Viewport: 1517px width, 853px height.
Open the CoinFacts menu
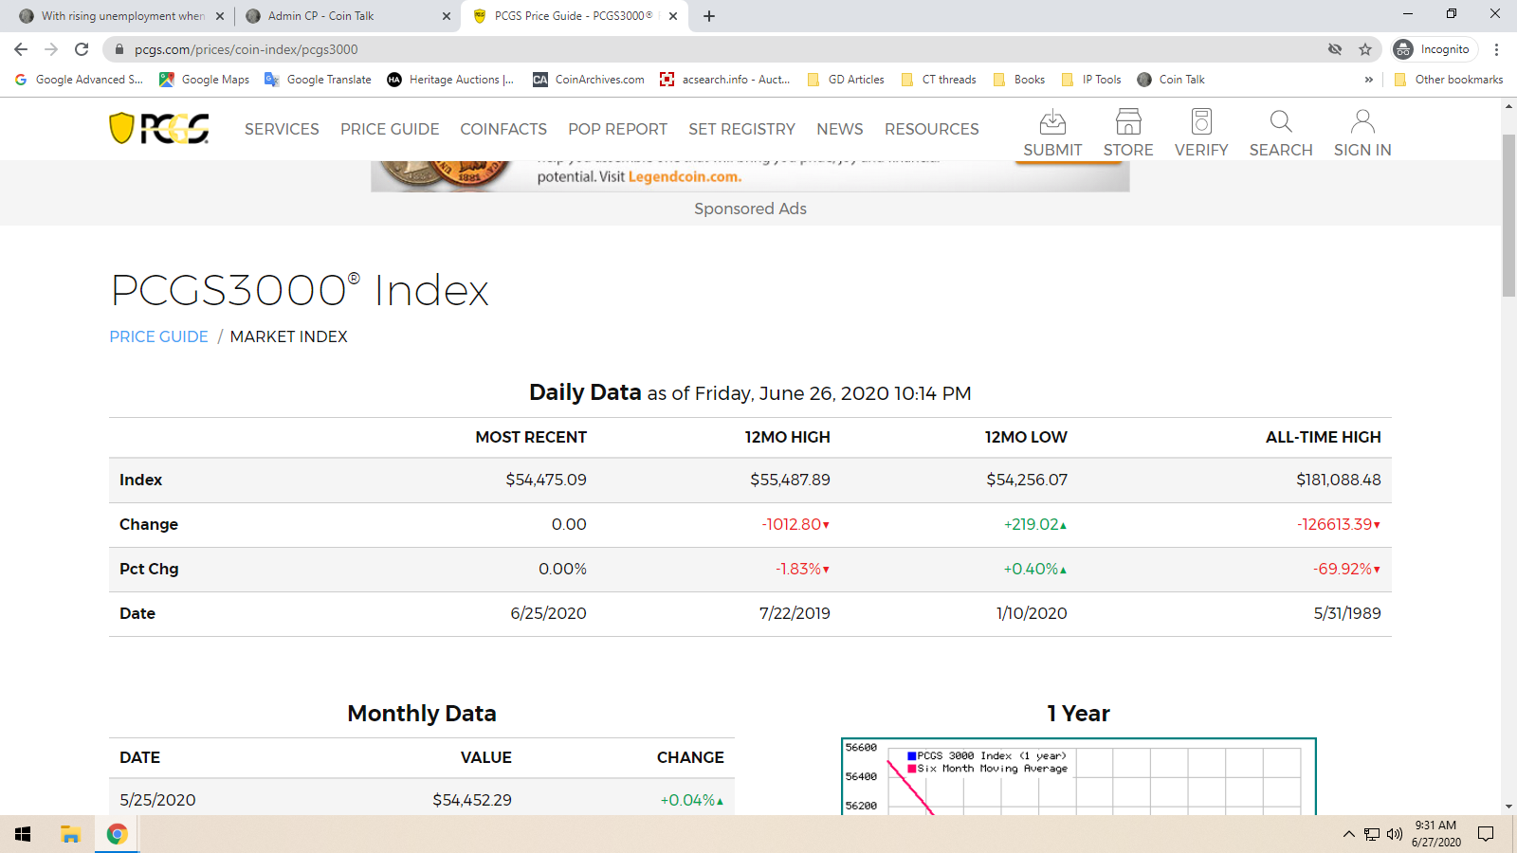503,129
